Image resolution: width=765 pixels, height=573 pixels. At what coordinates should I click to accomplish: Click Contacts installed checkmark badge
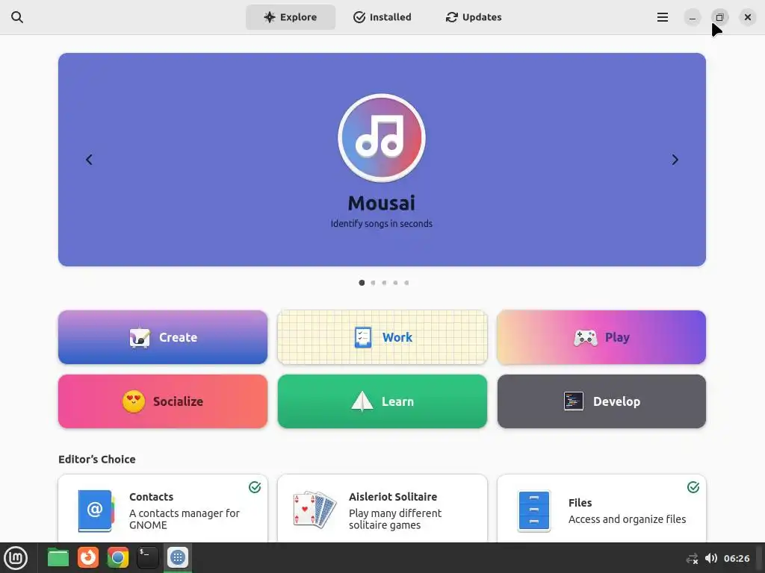[x=255, y=487]
